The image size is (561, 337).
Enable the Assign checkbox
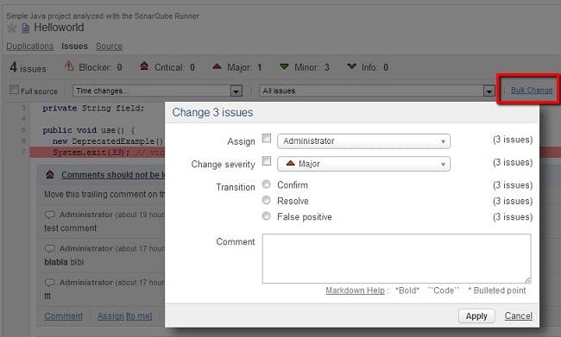click(267, 138)
